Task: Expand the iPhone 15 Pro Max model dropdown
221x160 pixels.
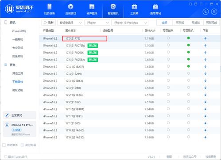Action: (x=130, y=23)
